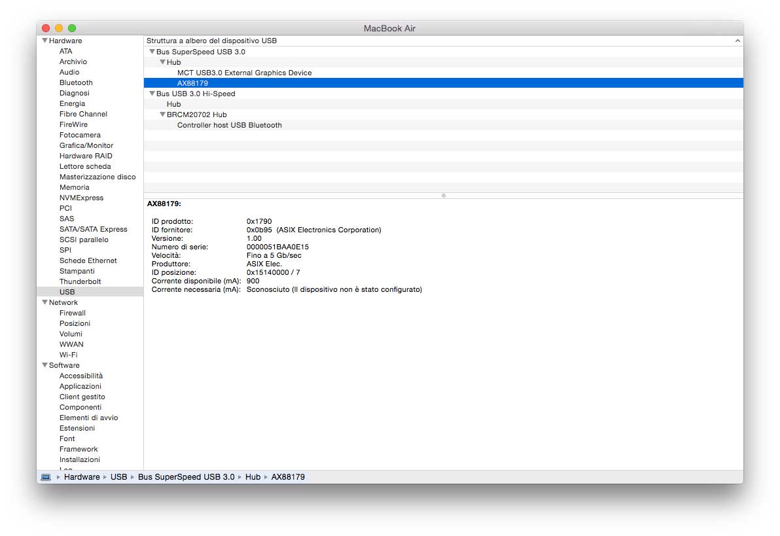
Task: Select SATA/SATA Express entry
Action: (x=94, y=228)
